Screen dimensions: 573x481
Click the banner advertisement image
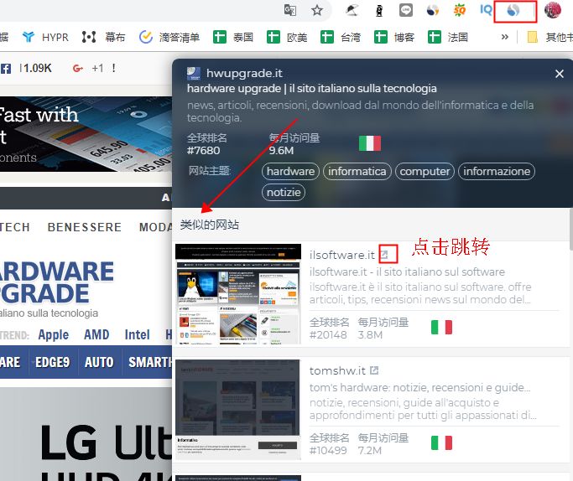[86, 134]
